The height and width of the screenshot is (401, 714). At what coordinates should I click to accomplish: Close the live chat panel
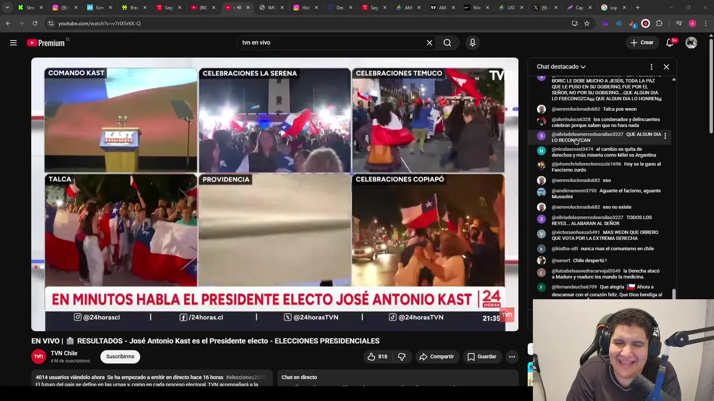666,67
